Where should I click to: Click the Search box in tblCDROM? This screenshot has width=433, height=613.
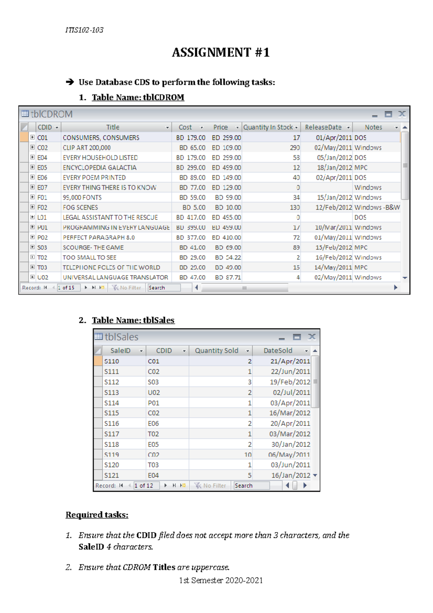(164, 288)
